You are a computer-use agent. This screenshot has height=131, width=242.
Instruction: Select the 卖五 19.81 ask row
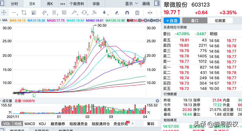click(185, 40)
